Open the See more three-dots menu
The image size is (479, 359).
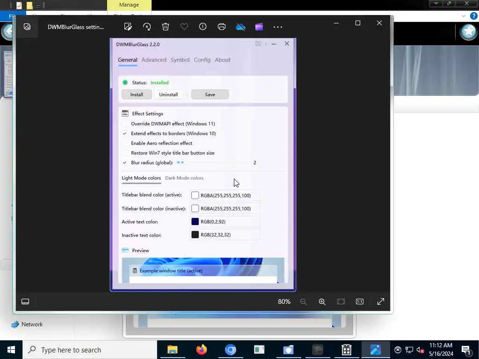point(278,27)
